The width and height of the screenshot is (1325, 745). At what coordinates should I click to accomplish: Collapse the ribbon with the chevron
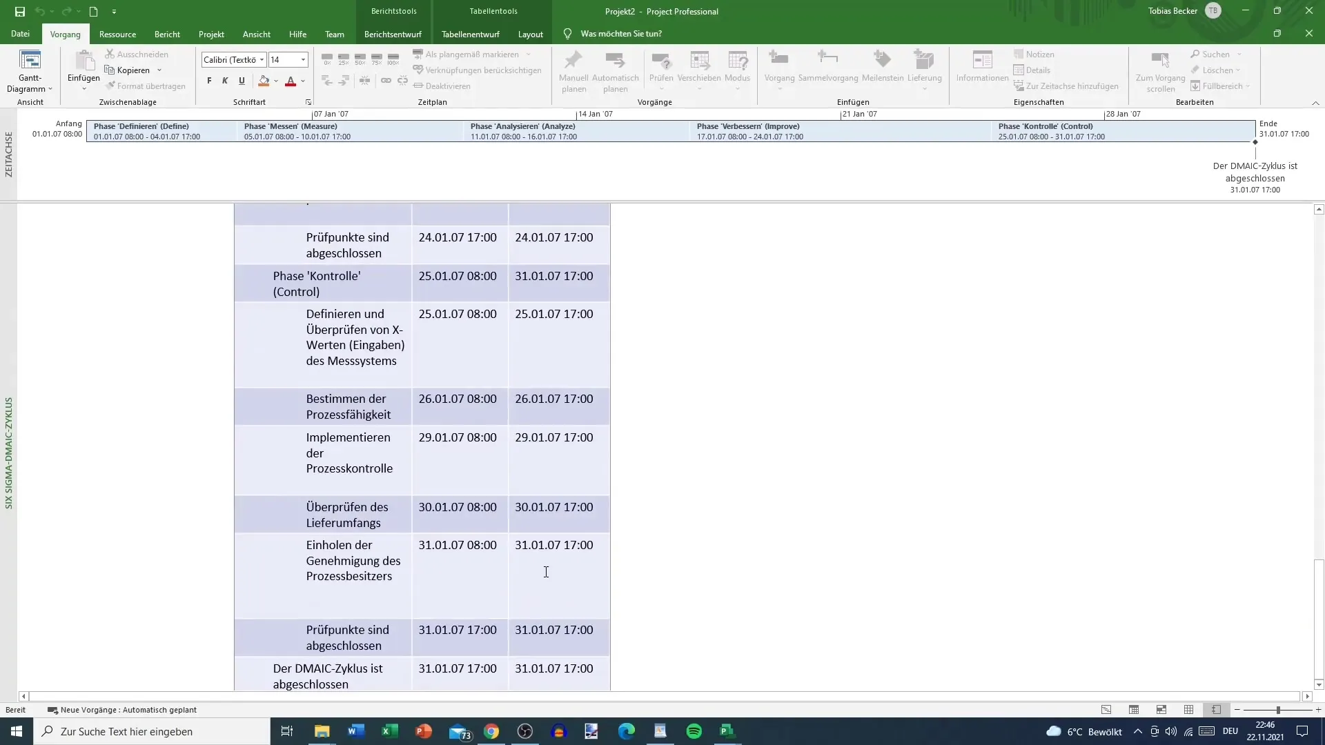coord(1315,103)
